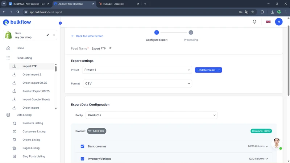
Task: Click the notification bell icon
Action: [254, 22]
